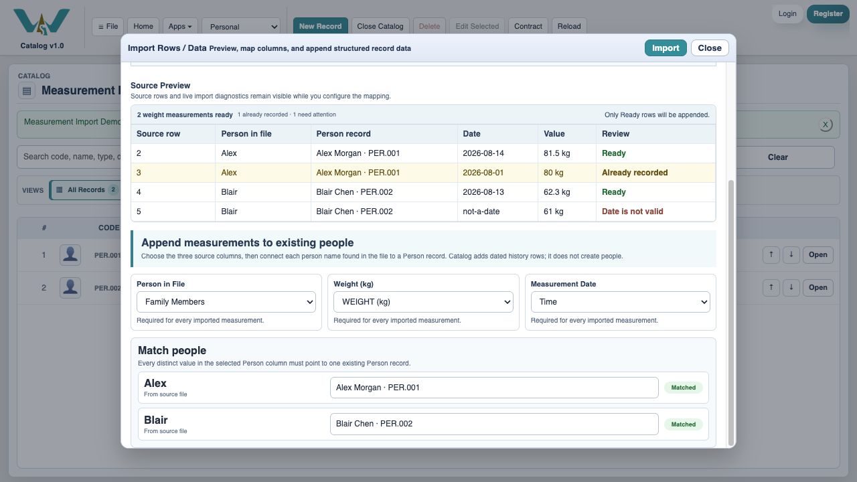Click the avatar icon for PER.002 row
The width and height of the screenshot is (857, 482).
(70, 288)
